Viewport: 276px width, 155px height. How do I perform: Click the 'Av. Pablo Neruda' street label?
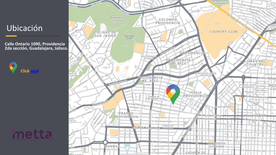pos(118,82)
